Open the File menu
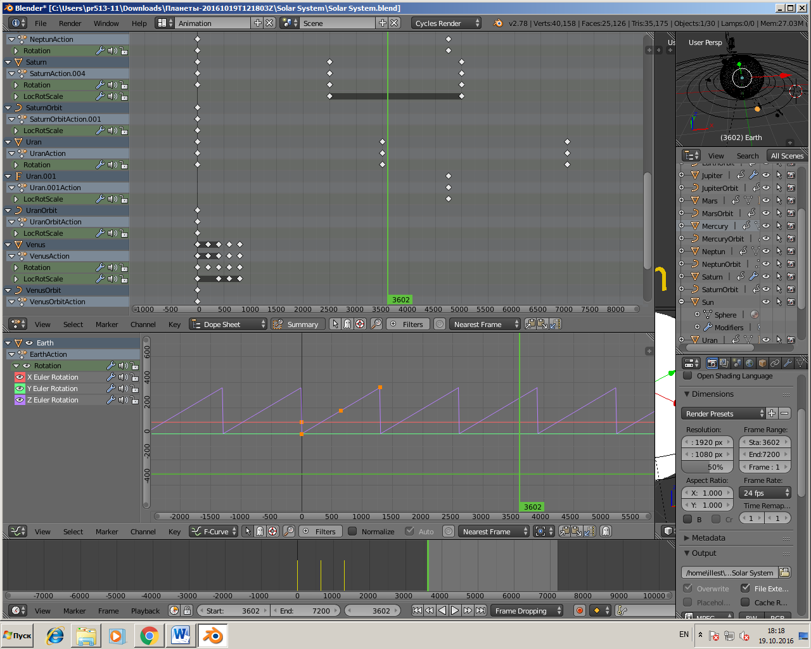The height and width of the screenshot is (649, 811). click(41, 23)
